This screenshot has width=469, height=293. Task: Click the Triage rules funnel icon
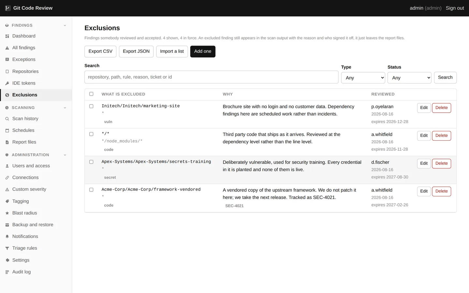click(x=7, y=248)
